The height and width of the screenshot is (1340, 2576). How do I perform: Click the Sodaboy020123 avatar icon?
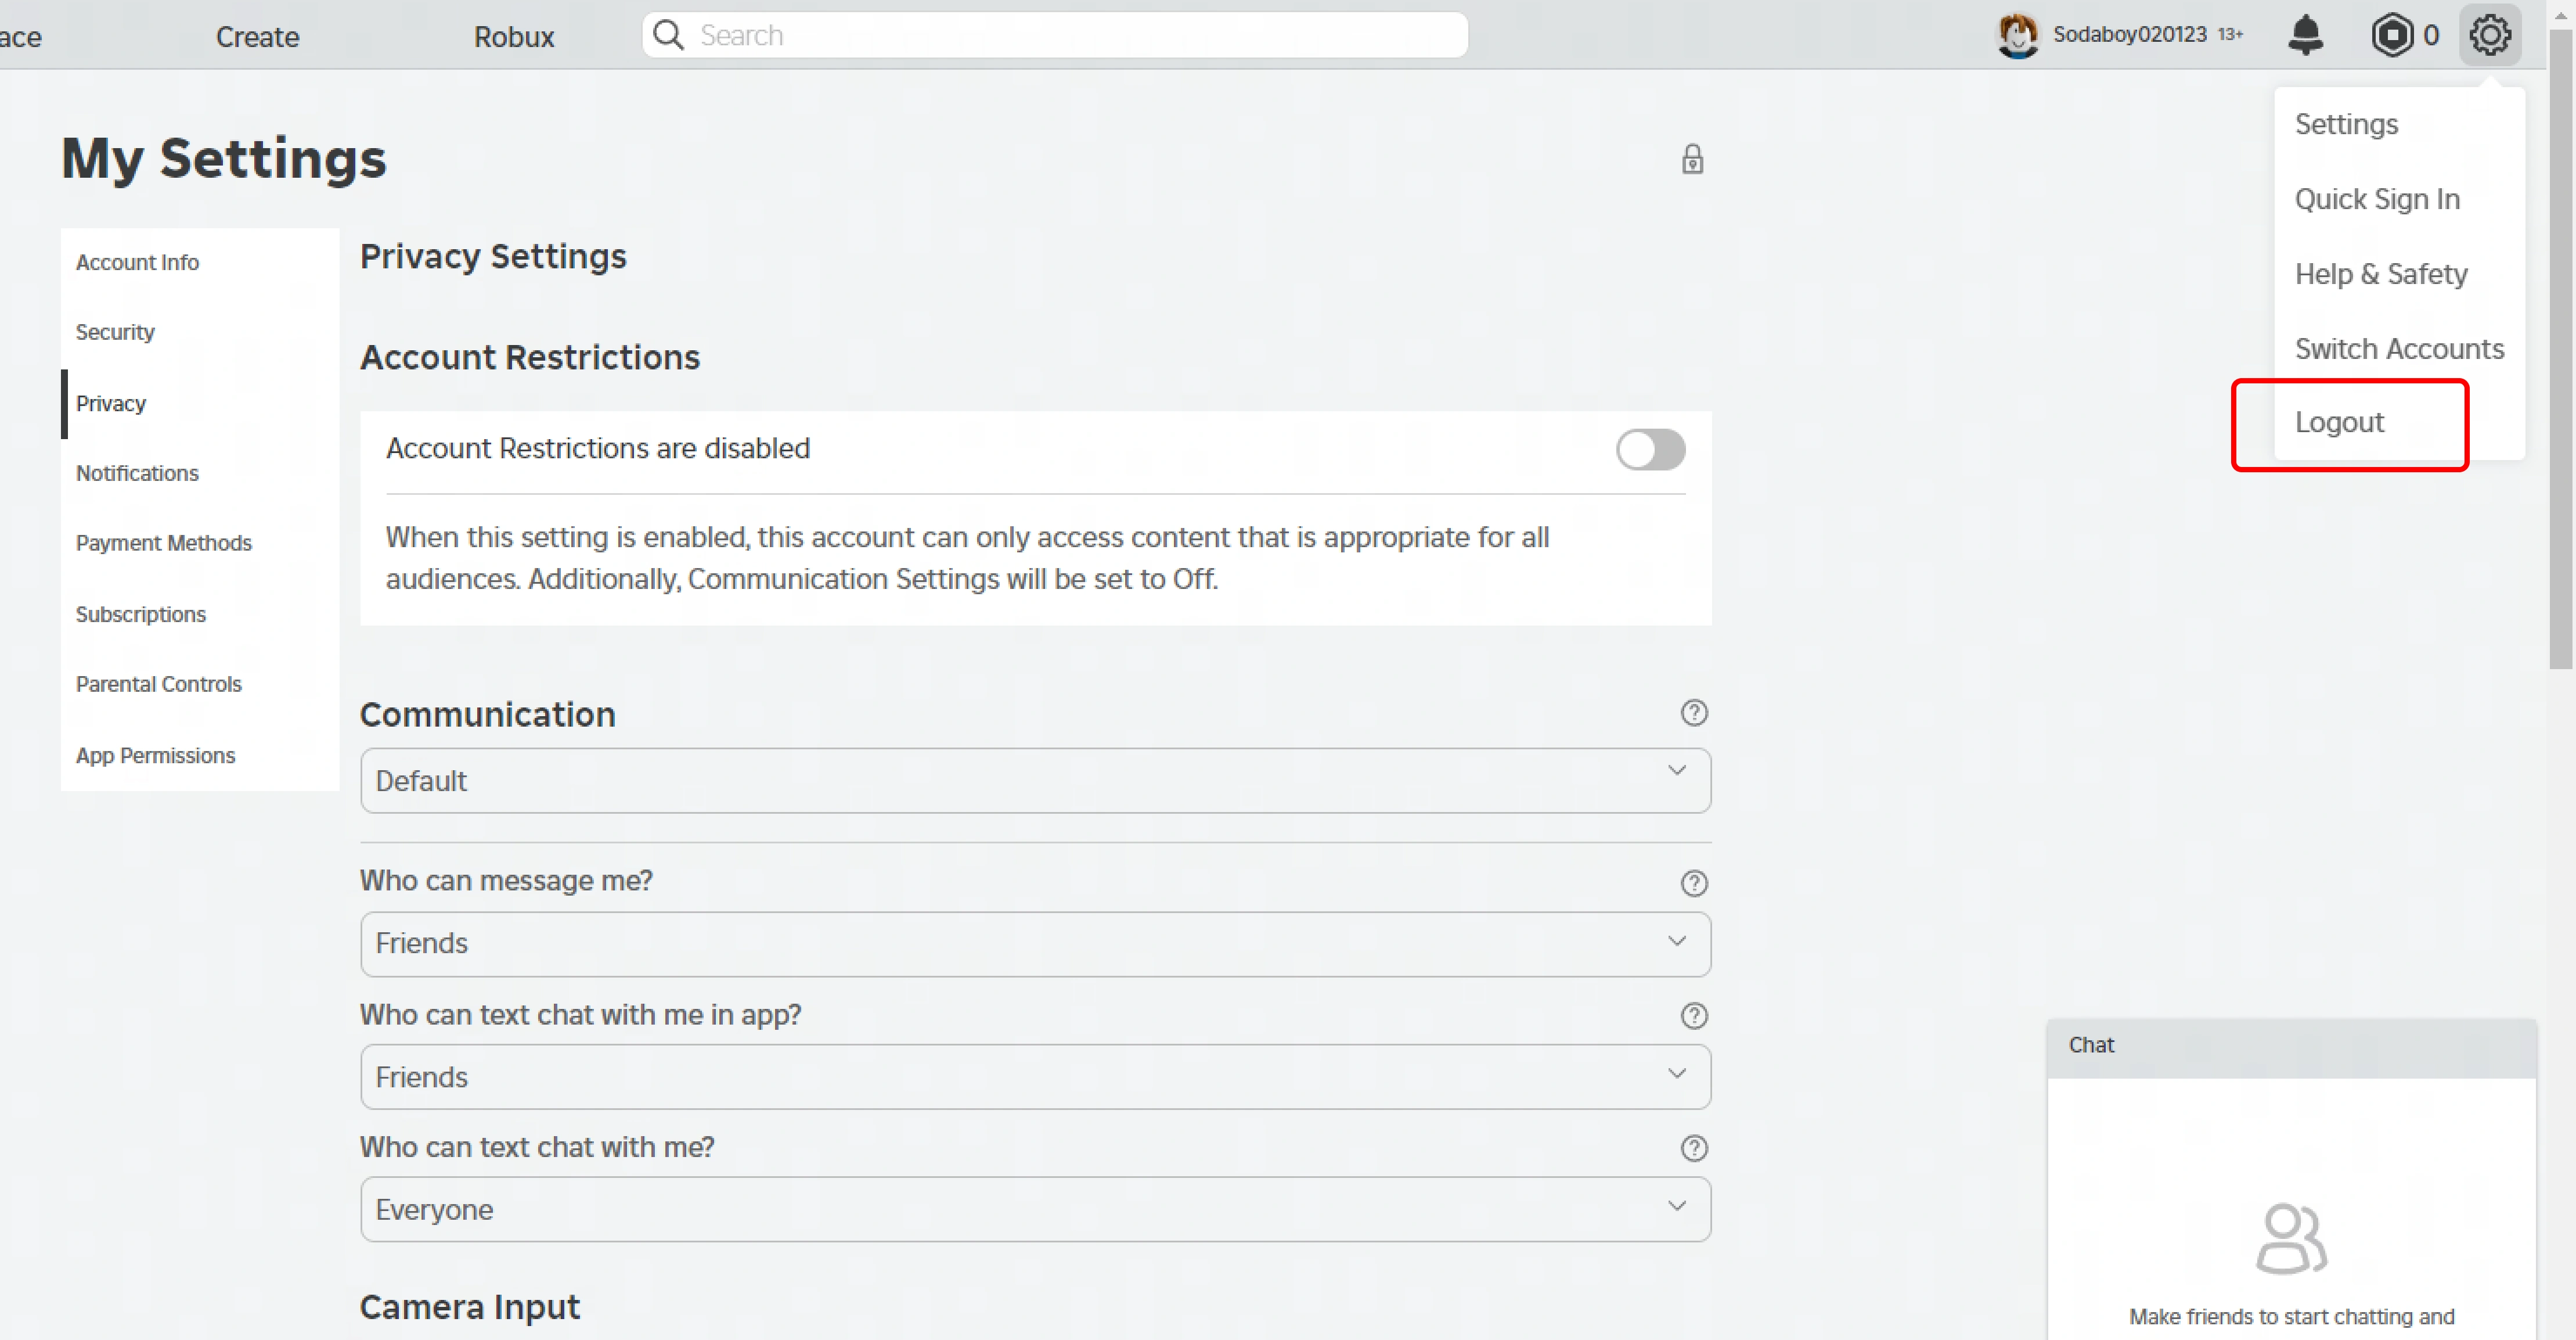pyautogui.click(x=2017, y=35)
